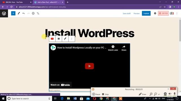Open the Yoast SEO panel icon
Screen dimensions: 181x101
click(172, 13)
